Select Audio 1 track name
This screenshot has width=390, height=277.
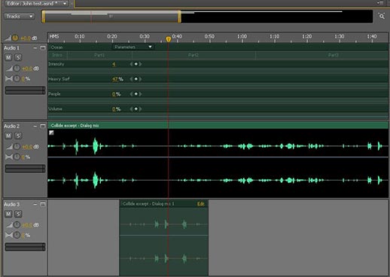coord(11,47)
